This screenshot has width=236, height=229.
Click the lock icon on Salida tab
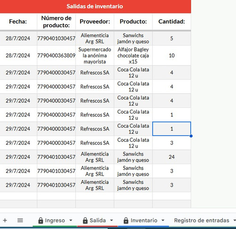click(x=85, y=221)
